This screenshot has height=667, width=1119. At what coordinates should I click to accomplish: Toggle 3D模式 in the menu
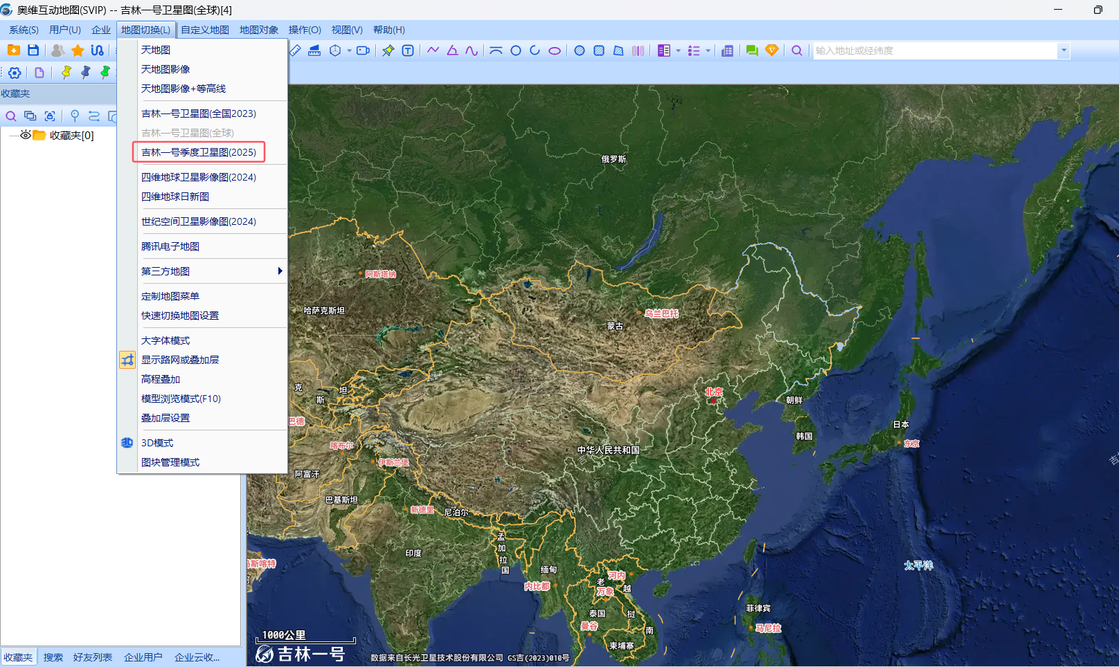point(157,443)
